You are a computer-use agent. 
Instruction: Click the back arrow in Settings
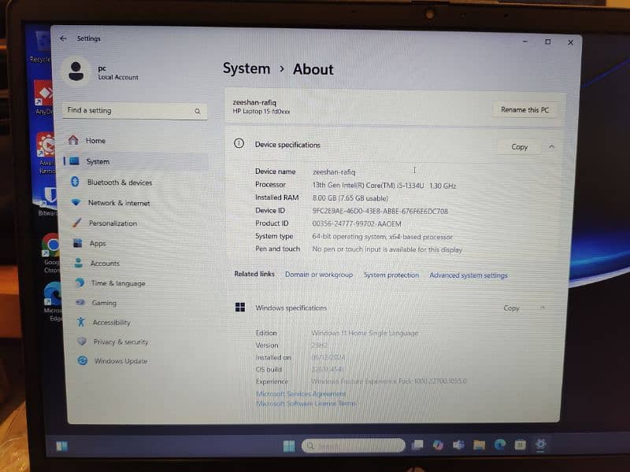tap(63, 39)
